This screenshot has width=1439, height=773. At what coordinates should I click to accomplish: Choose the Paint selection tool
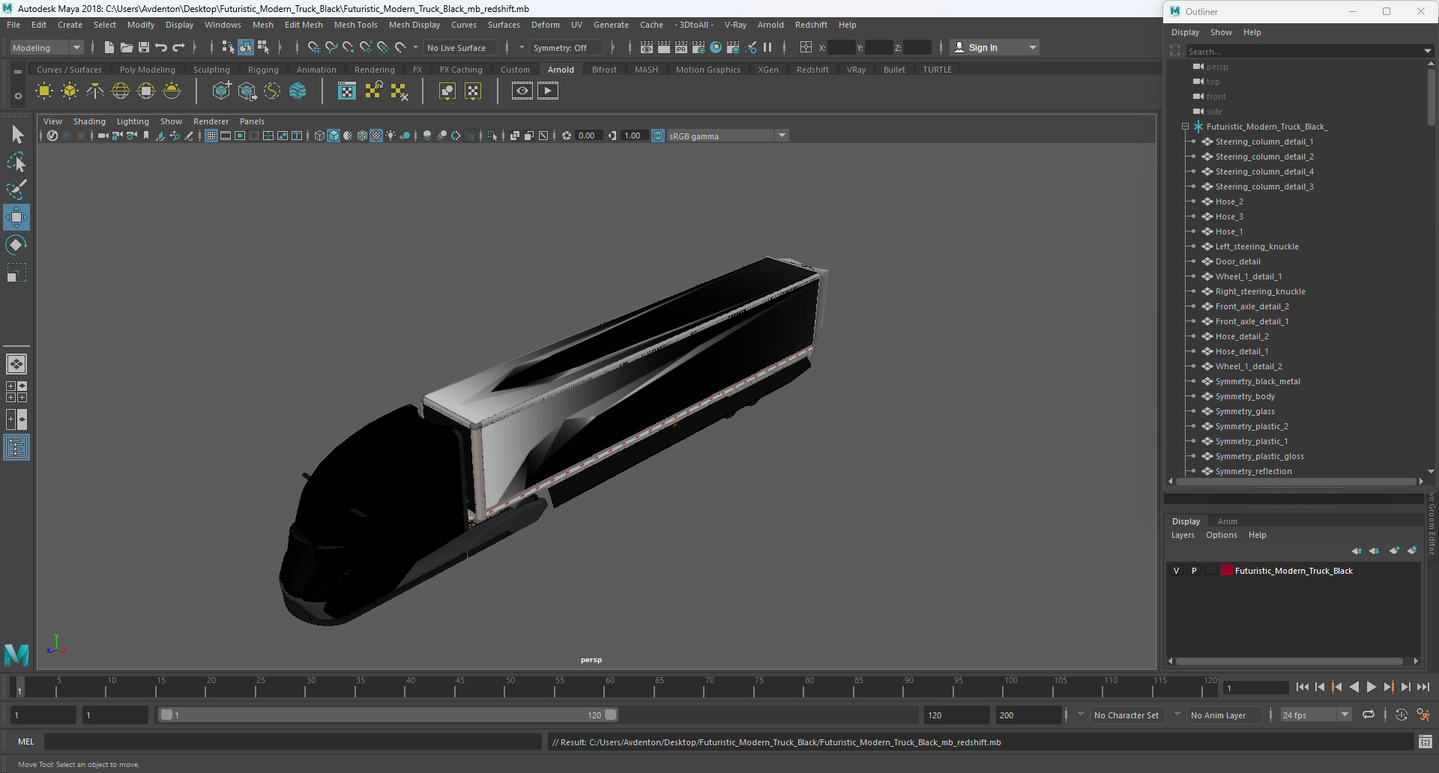coord(16,190)
